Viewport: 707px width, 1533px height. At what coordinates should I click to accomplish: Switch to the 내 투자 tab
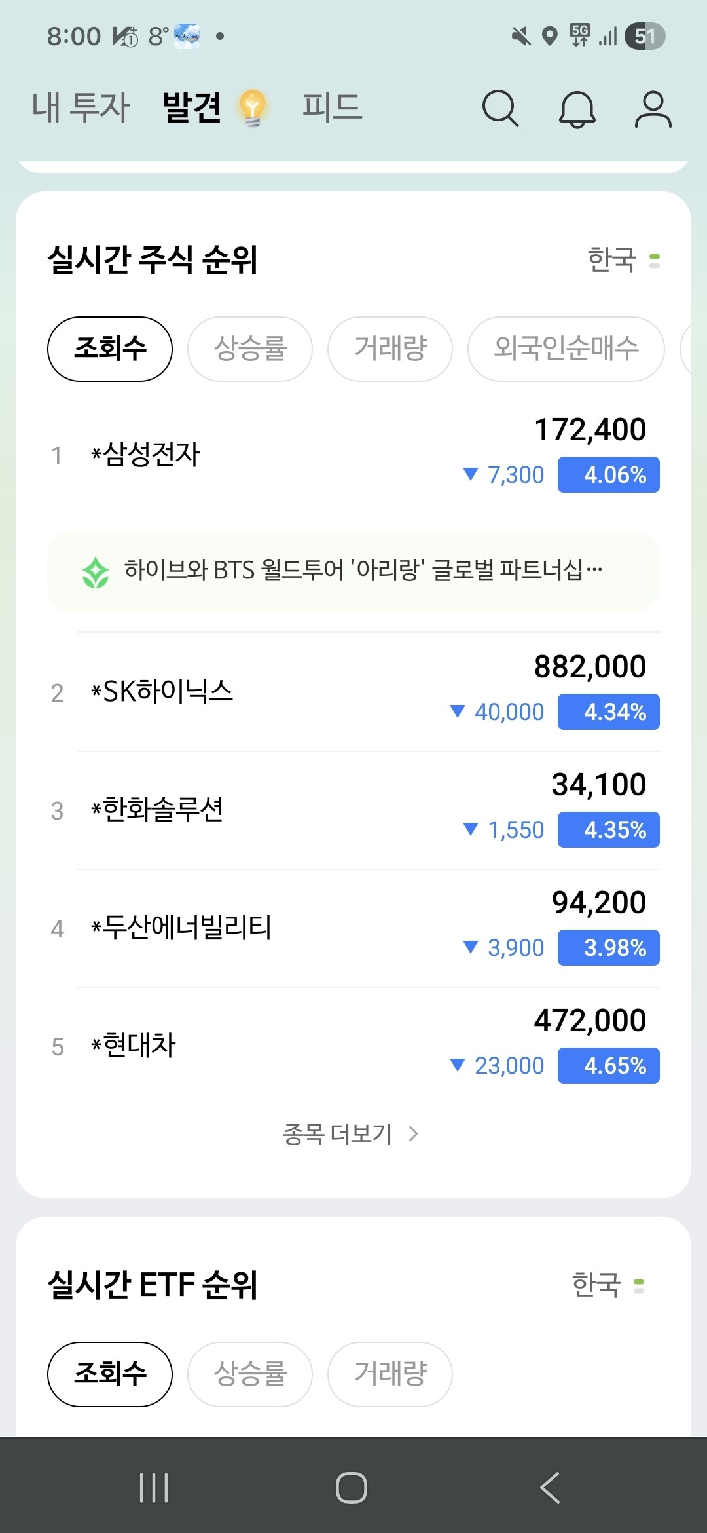[x=81, y=107]
